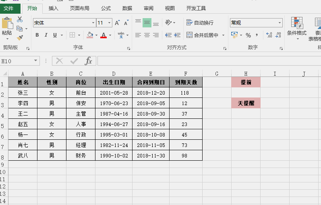Toggle Bold formatting
The height and width of the screenshot is (205, 321).
(37, 35)
